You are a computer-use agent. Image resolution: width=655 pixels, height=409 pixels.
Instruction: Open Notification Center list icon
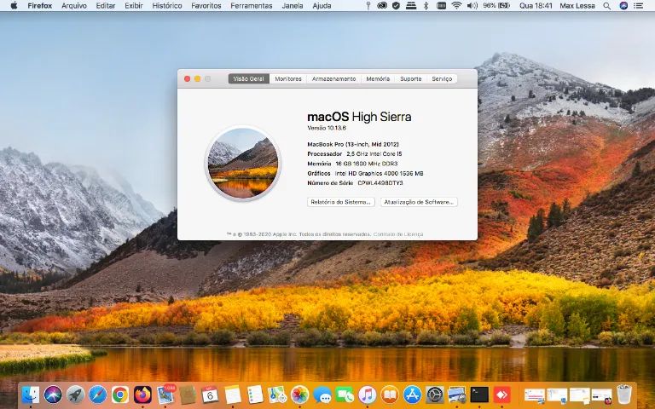(x=638, y=6)
